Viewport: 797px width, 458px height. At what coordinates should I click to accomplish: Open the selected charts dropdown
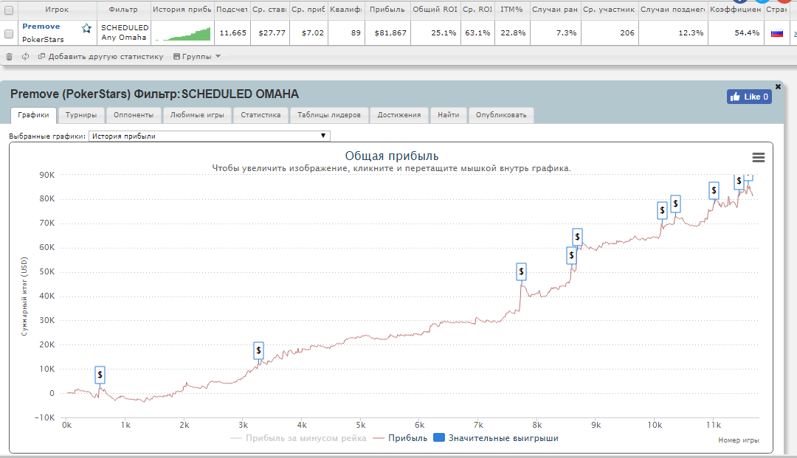[x=210, y=136]
